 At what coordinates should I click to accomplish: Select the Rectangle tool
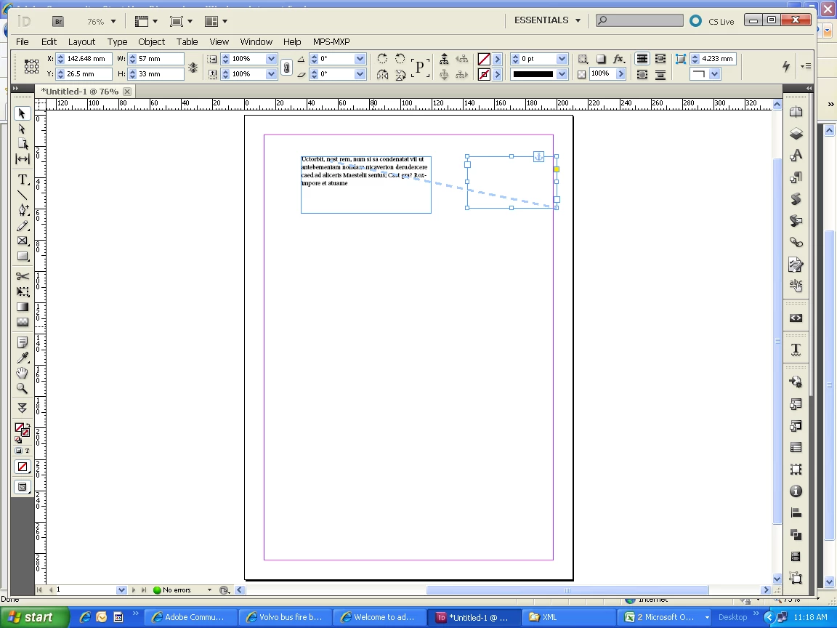point(22,257)
